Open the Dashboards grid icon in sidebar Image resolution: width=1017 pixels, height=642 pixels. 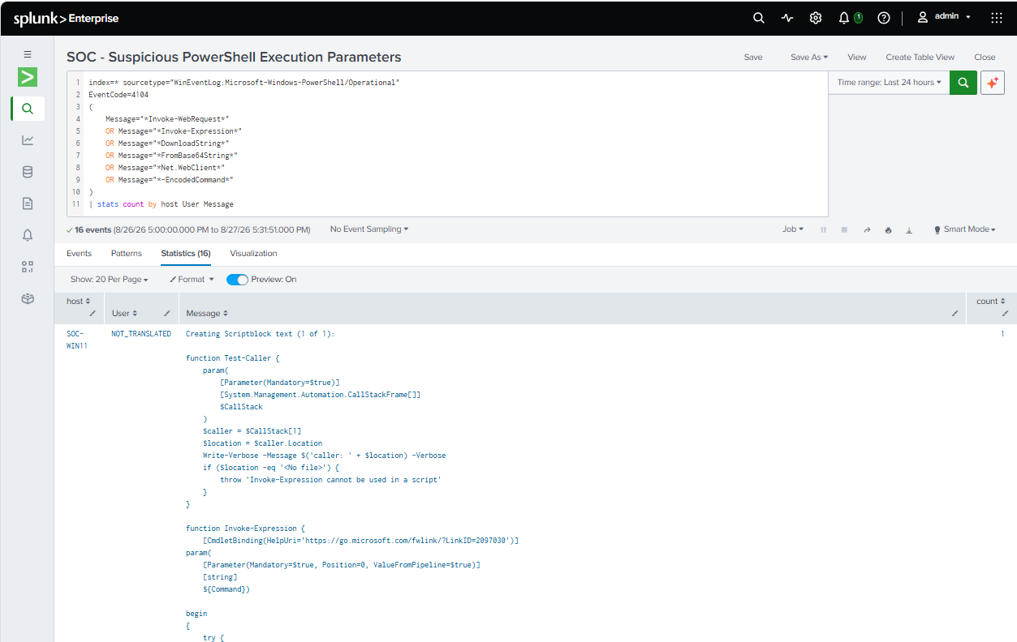click(28, 267)
